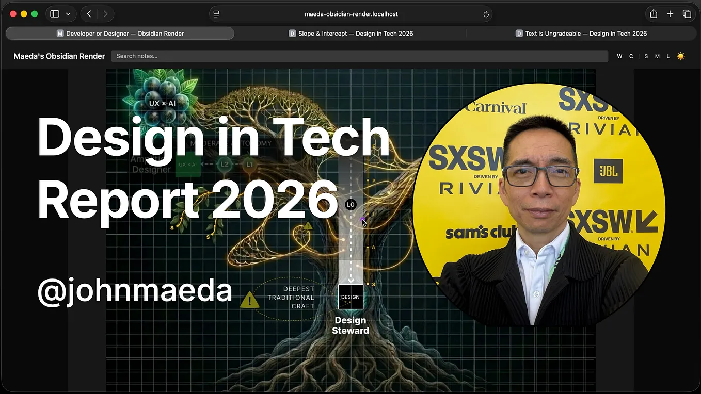Open the Maeda's Obsidian Render site title

[59, 56]
